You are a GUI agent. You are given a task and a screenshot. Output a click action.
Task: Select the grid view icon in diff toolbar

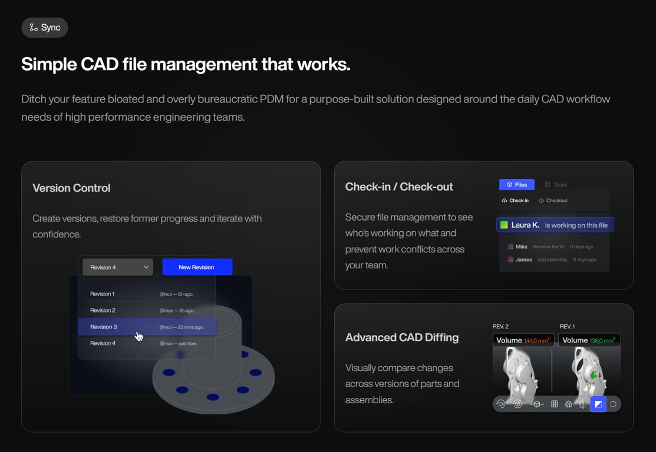(554, 404)
